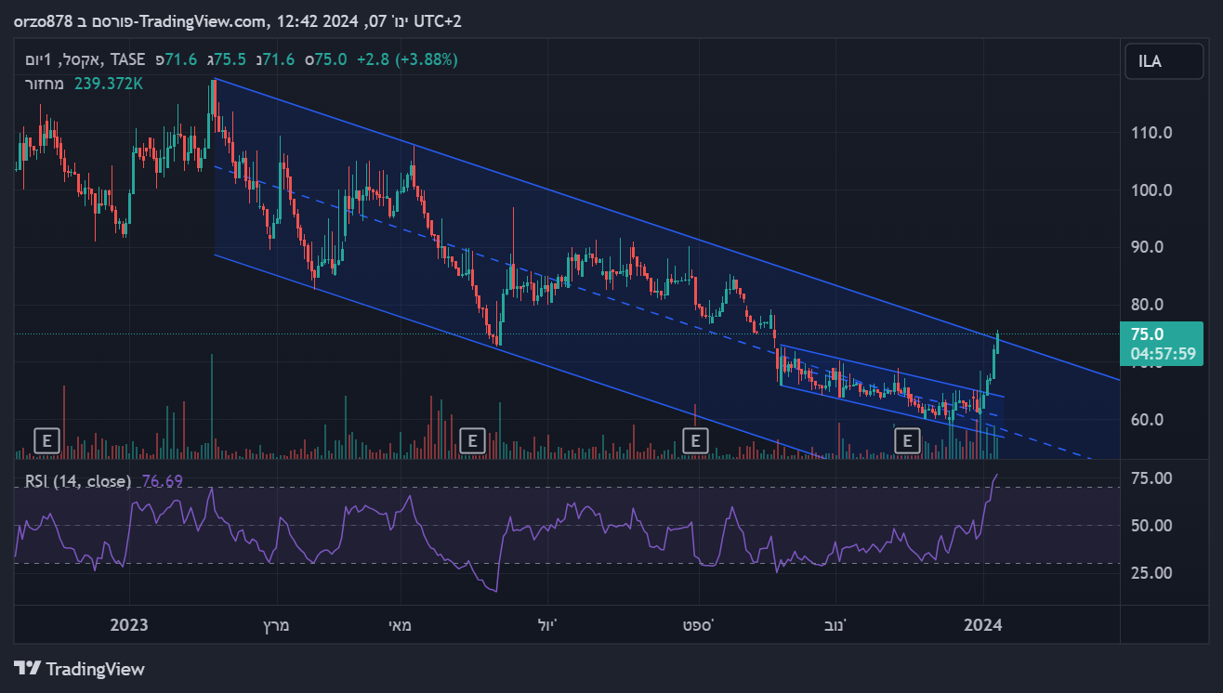Click the price change +2.8 (+3.88%)
This screenshot has height=693, width=1223.
click(x=408, y=59)
